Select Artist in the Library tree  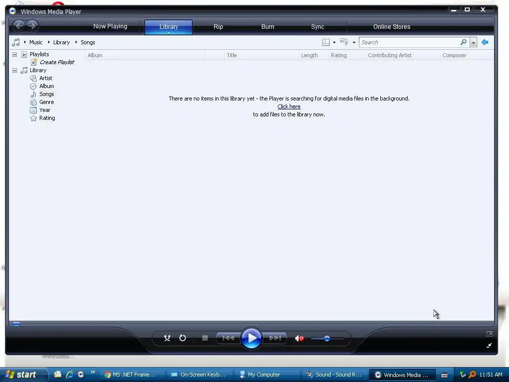46,78
